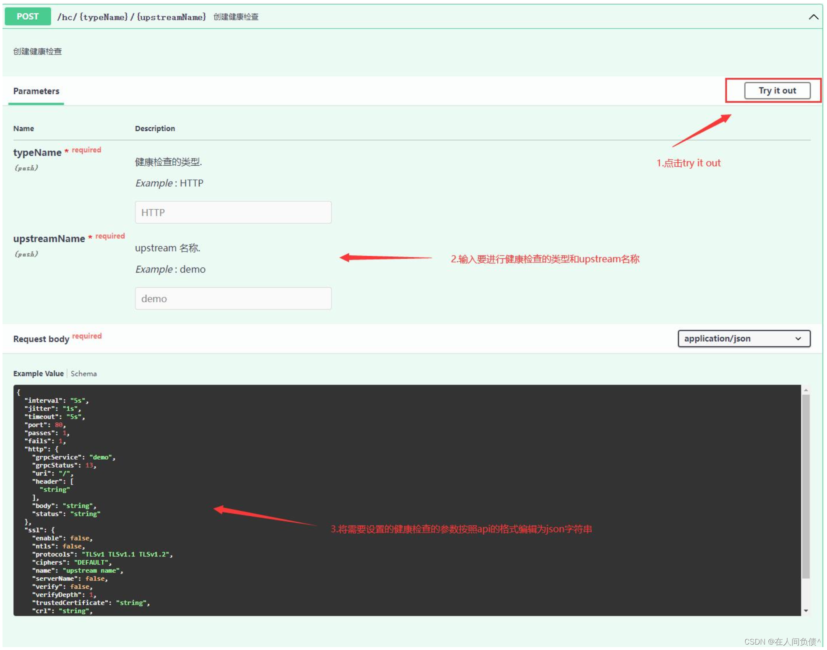Click the upstreamName parameter name
This screenshot has height=650, width=827.
[x=49, y=239]
